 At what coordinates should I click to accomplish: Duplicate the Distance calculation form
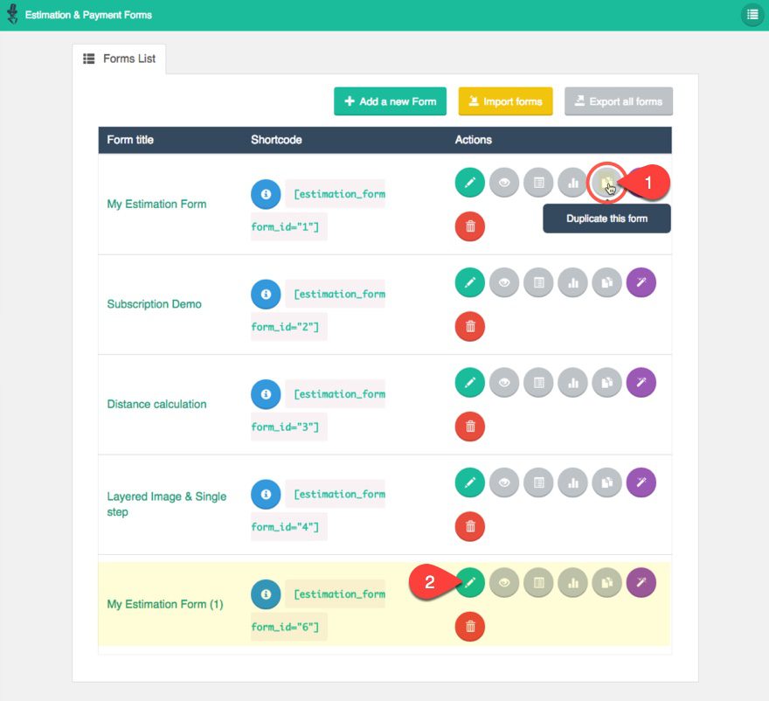tap(606, 382)
